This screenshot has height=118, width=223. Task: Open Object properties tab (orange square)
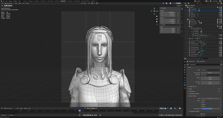[185, 78]
